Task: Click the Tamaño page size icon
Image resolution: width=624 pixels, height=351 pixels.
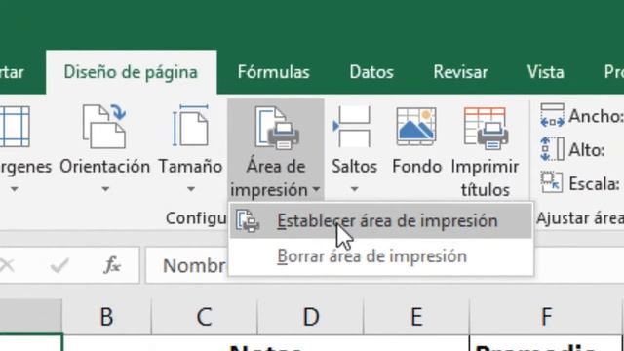Action: tap(190, 126)
